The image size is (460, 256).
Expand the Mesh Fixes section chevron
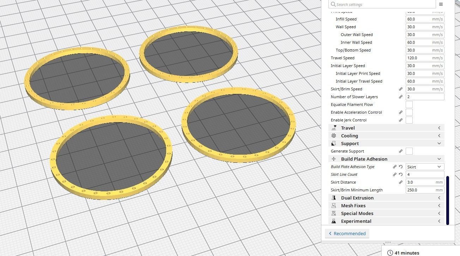[x=439, y=206]
